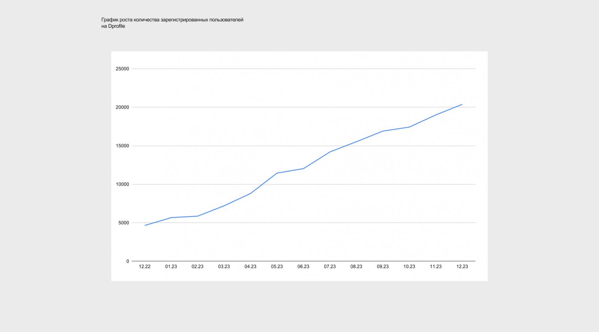The image size is (599, 332).
Task: Click the 12.22 label on the x-axis
Action: click(x=145, y=266)
